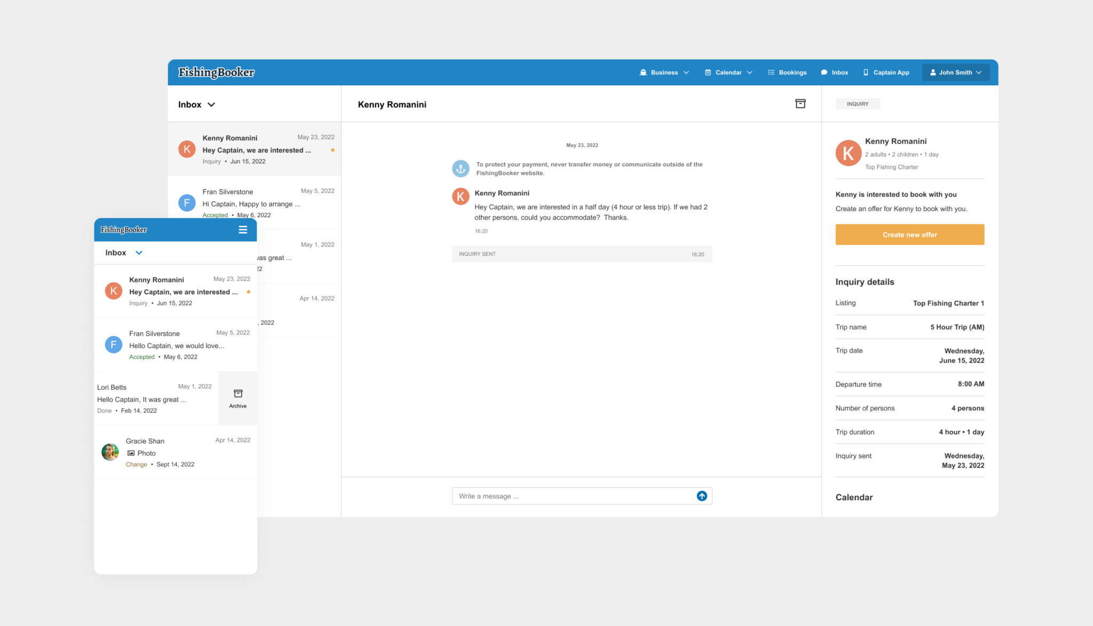
Task: Click the FishingBooker logo
Action: [x=216, y=72]
